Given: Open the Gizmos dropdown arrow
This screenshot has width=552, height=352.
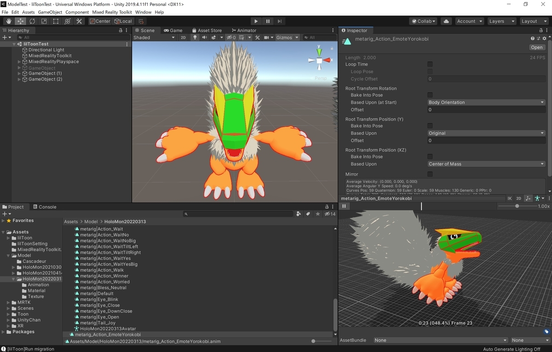Looking at the screenshot, I should [297, 38].
